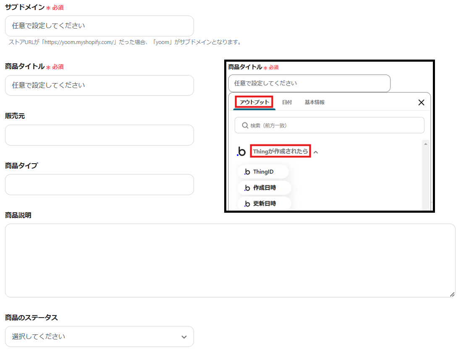Focus the left 商品タイトル input field

(x=100, y=85)
